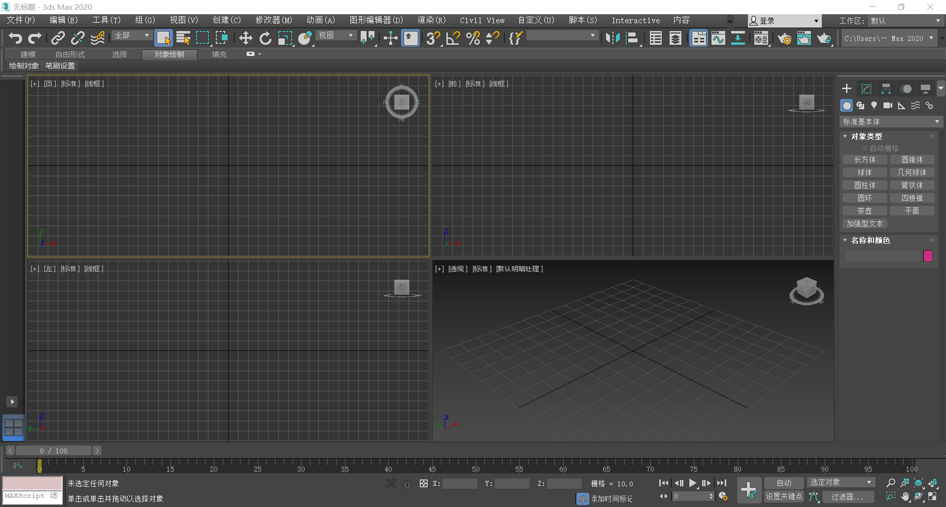Click the 茶壶 teapot button
Image resolution: width=946 pixels, height=507 pixels.
pyautogui.click(x=865, y=211)
